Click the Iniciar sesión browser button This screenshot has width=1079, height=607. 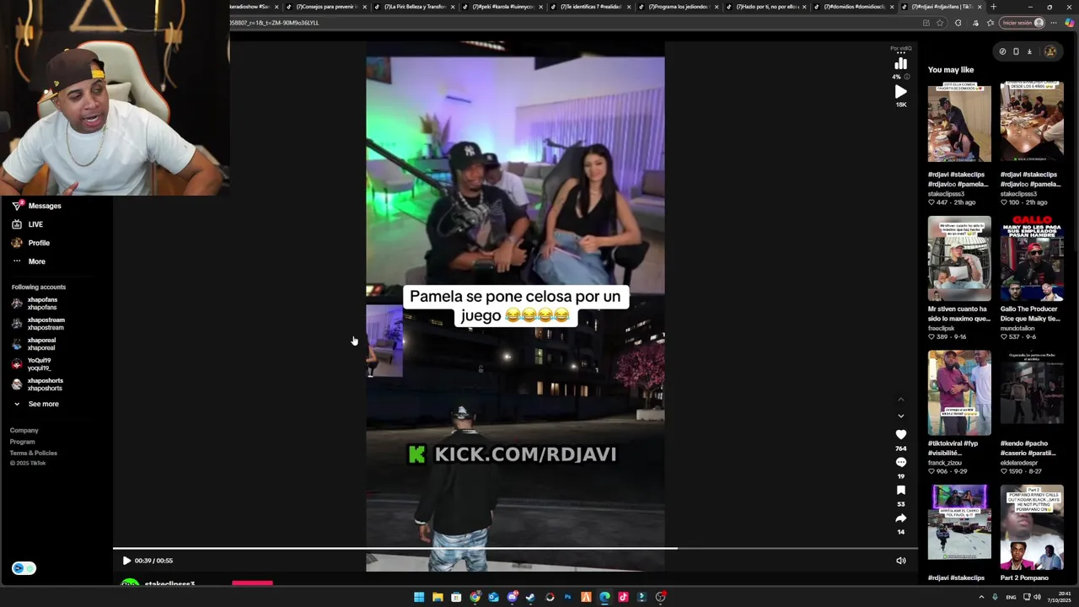click(x=1023, y=23)
